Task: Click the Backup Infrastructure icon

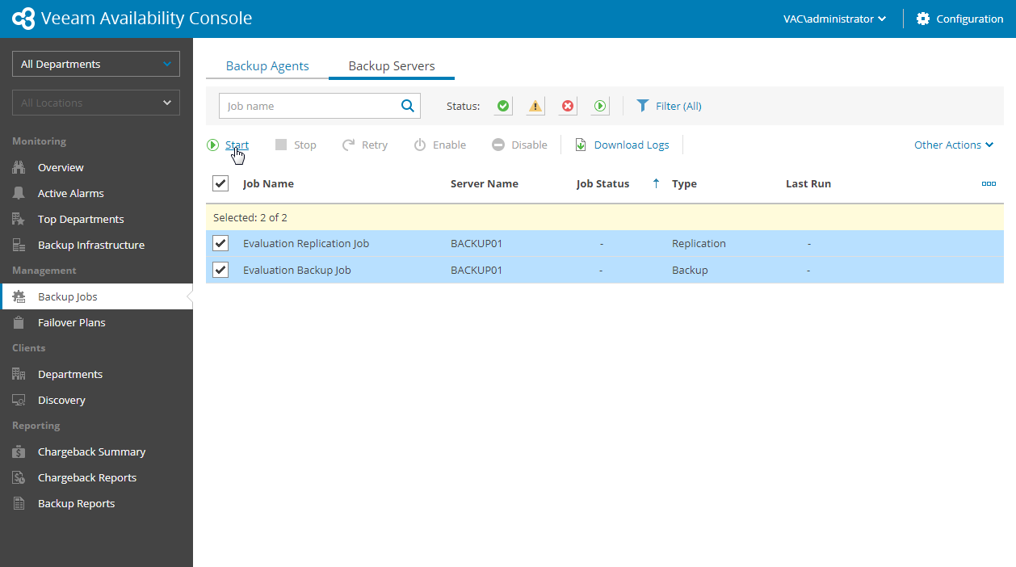Action: click(19, 245)
